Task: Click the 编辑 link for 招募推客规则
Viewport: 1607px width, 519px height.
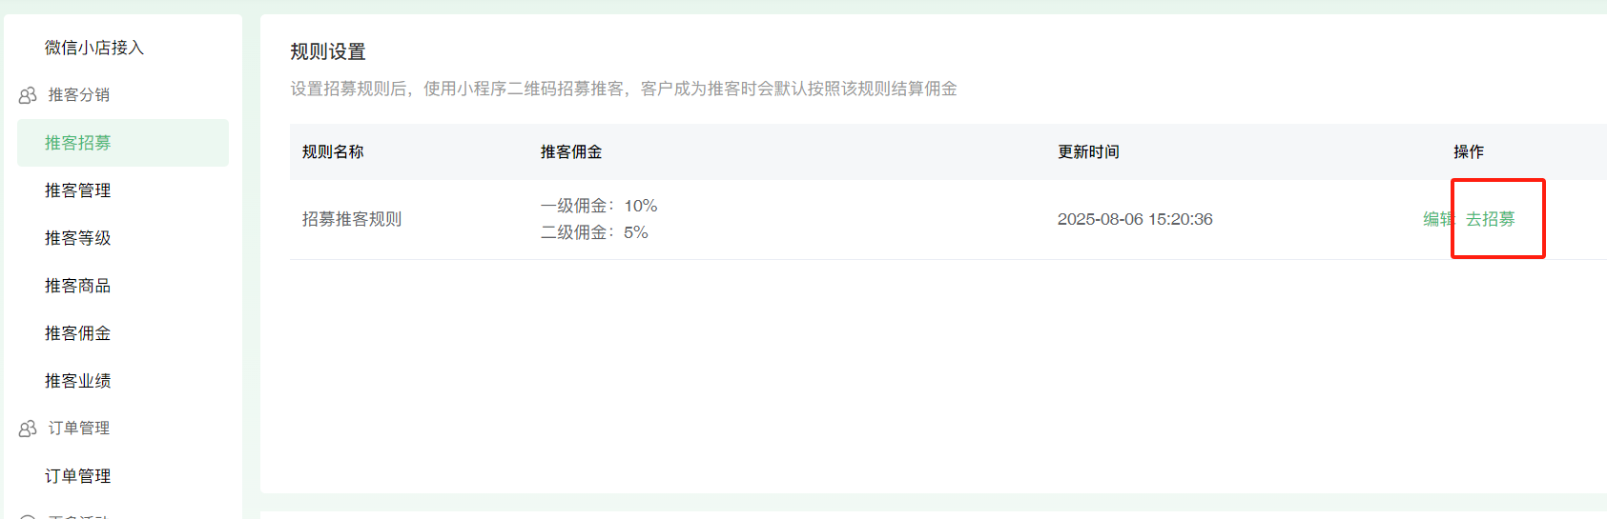Action: coord(1437,219)
